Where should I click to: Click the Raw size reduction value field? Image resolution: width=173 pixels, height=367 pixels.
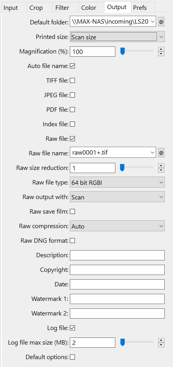pyautogui.click(x=93, y=168)
